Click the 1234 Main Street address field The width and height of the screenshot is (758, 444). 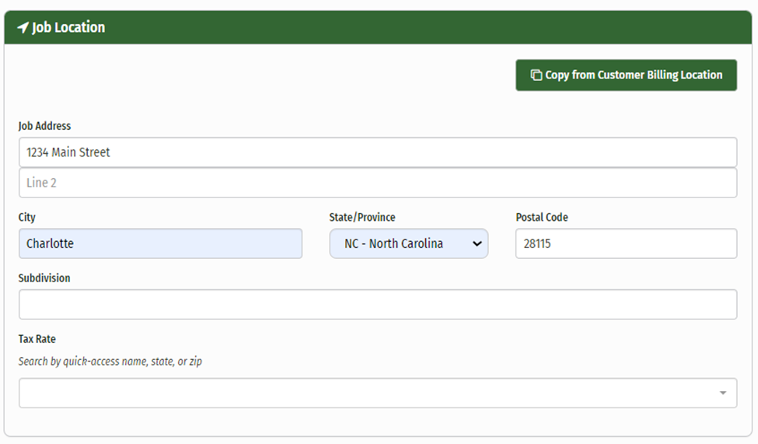[377, 152]
